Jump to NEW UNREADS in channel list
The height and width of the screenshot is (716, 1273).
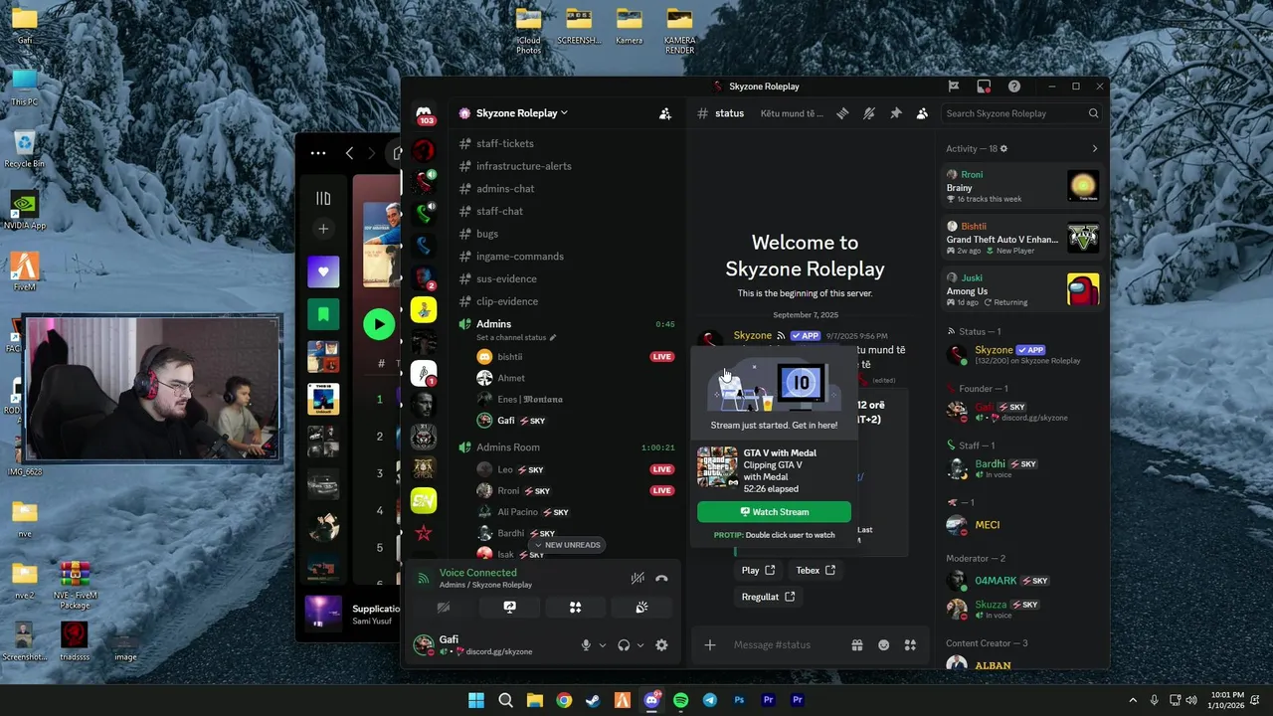(568, 545)
